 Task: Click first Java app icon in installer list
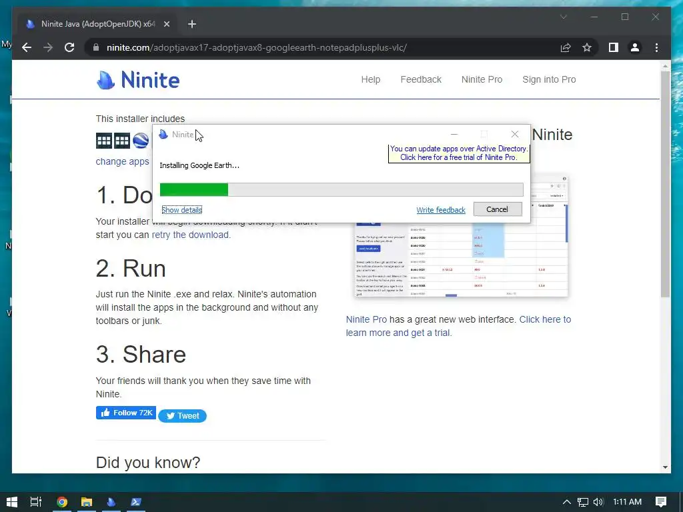tap(103, 141)
